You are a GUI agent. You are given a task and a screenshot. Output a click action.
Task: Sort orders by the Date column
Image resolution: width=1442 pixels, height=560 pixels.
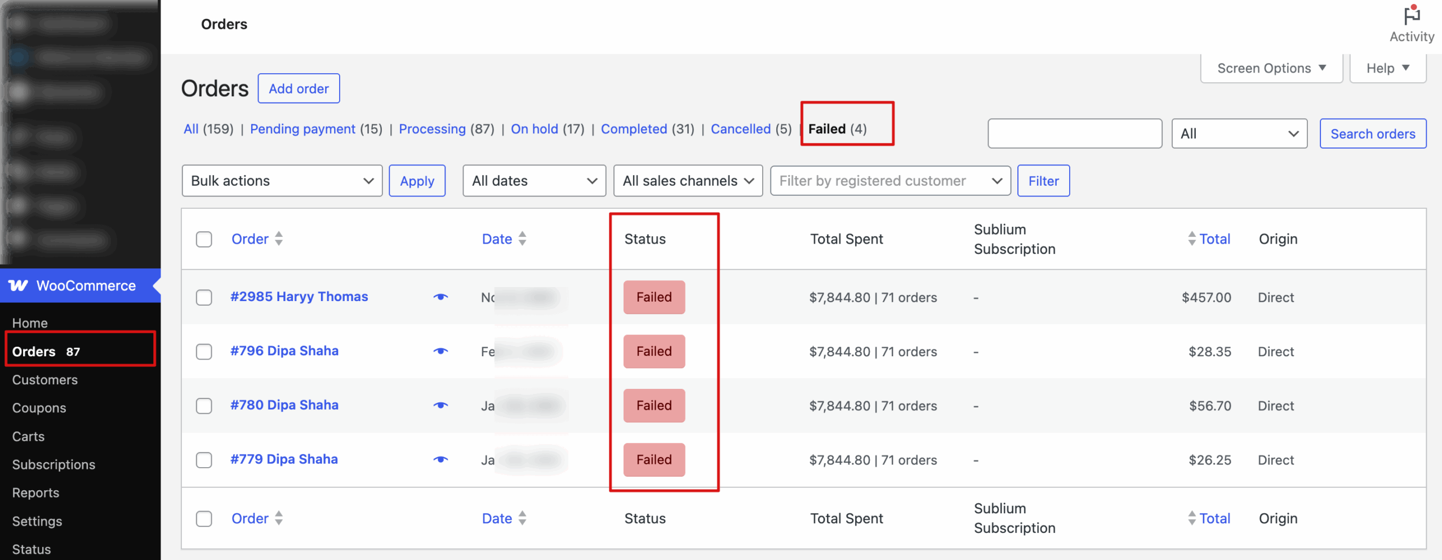pyautogui.click(x=496, y=239)
